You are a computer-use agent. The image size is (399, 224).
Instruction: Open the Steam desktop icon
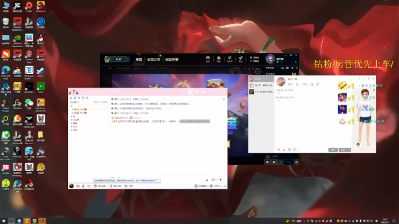(x=41, y=72)
